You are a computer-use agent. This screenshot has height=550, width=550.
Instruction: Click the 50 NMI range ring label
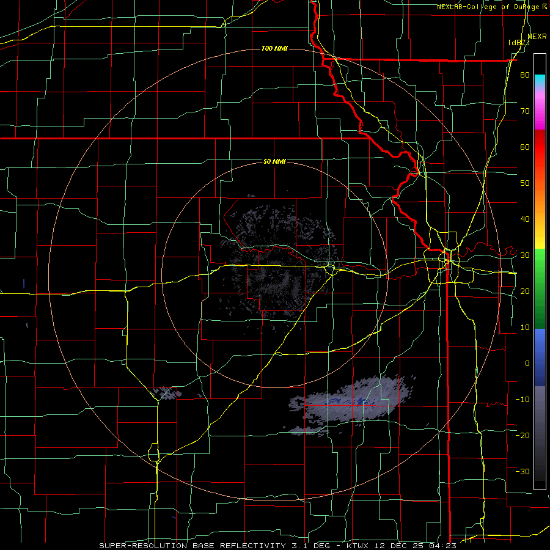[274, 161]
